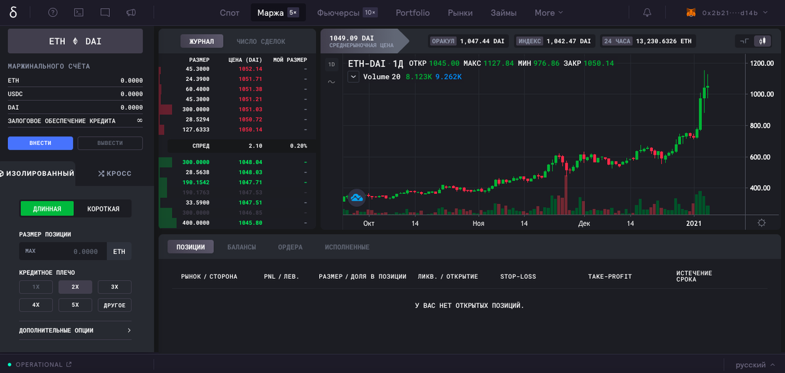Click the 24 ЧАСА volume badge

click(647, 41)
